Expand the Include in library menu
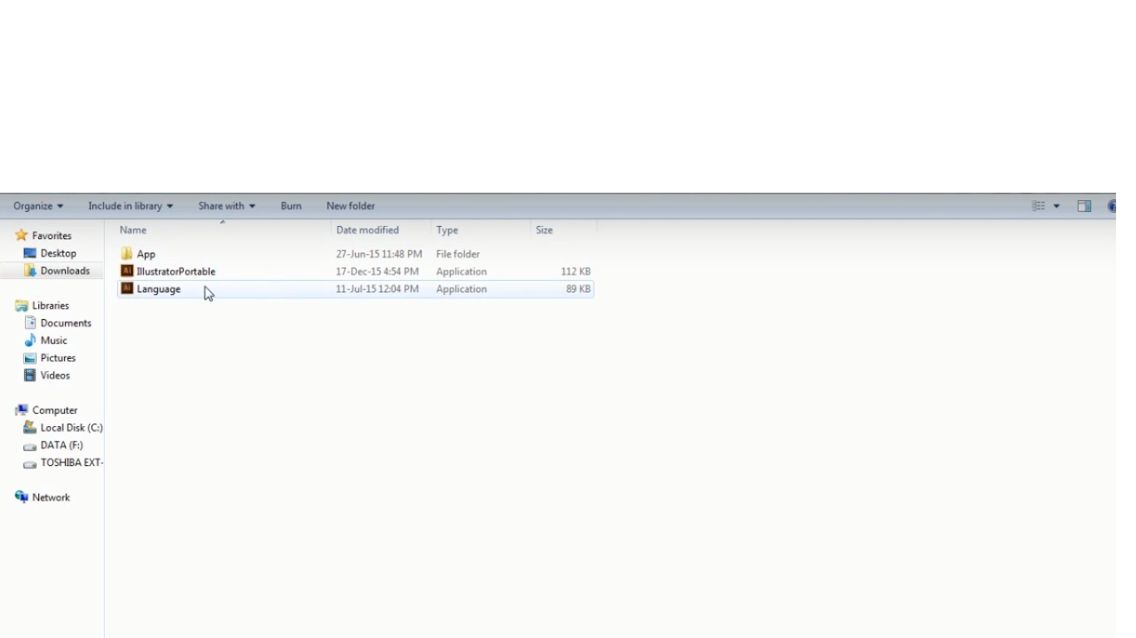 tap(131, 206)
